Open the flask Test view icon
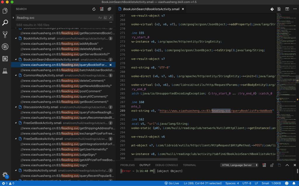299x186 pixels. coord(5,71)
